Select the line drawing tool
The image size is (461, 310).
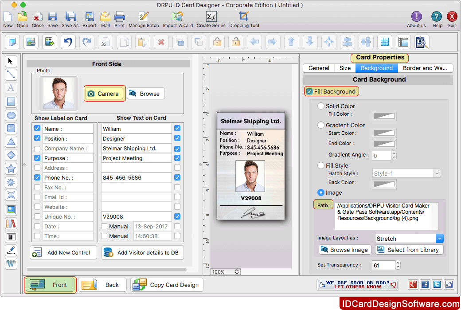point(11,75)
